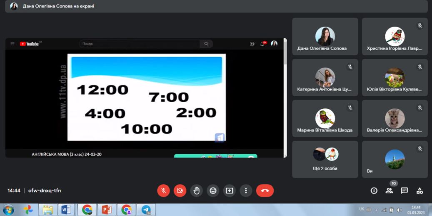Click muted mic icon on Христина Ігорівна tile

[x=420, y=26]
